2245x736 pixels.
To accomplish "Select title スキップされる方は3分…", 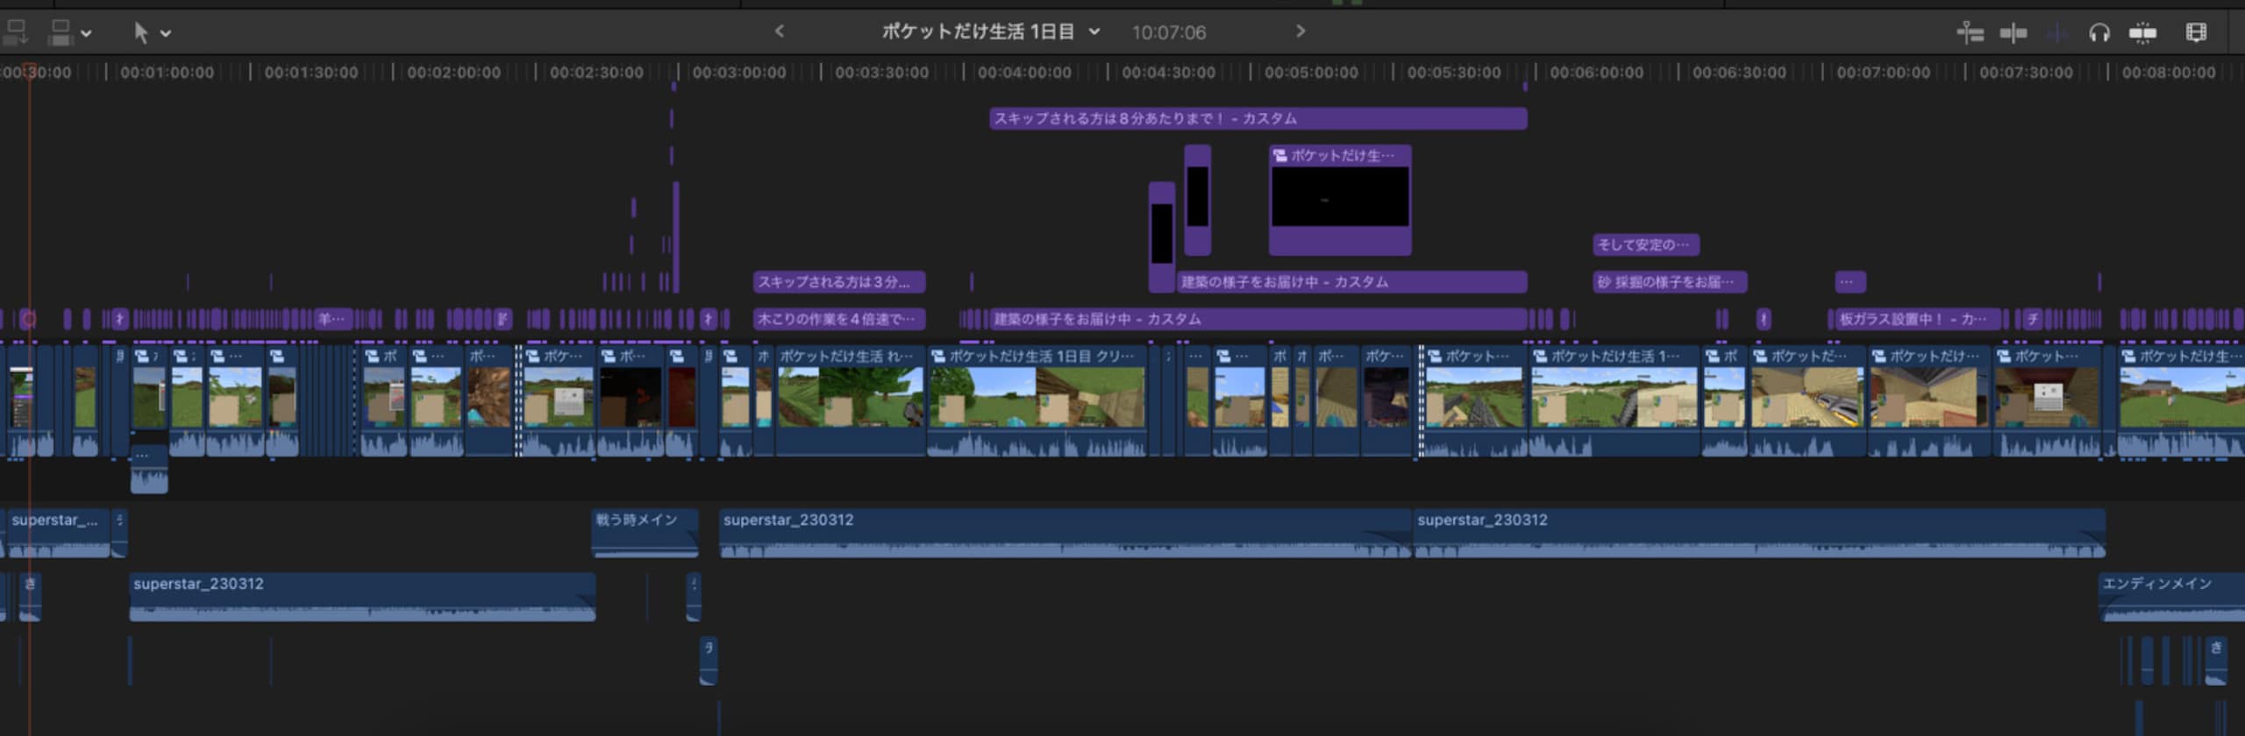I will point(839,282).
